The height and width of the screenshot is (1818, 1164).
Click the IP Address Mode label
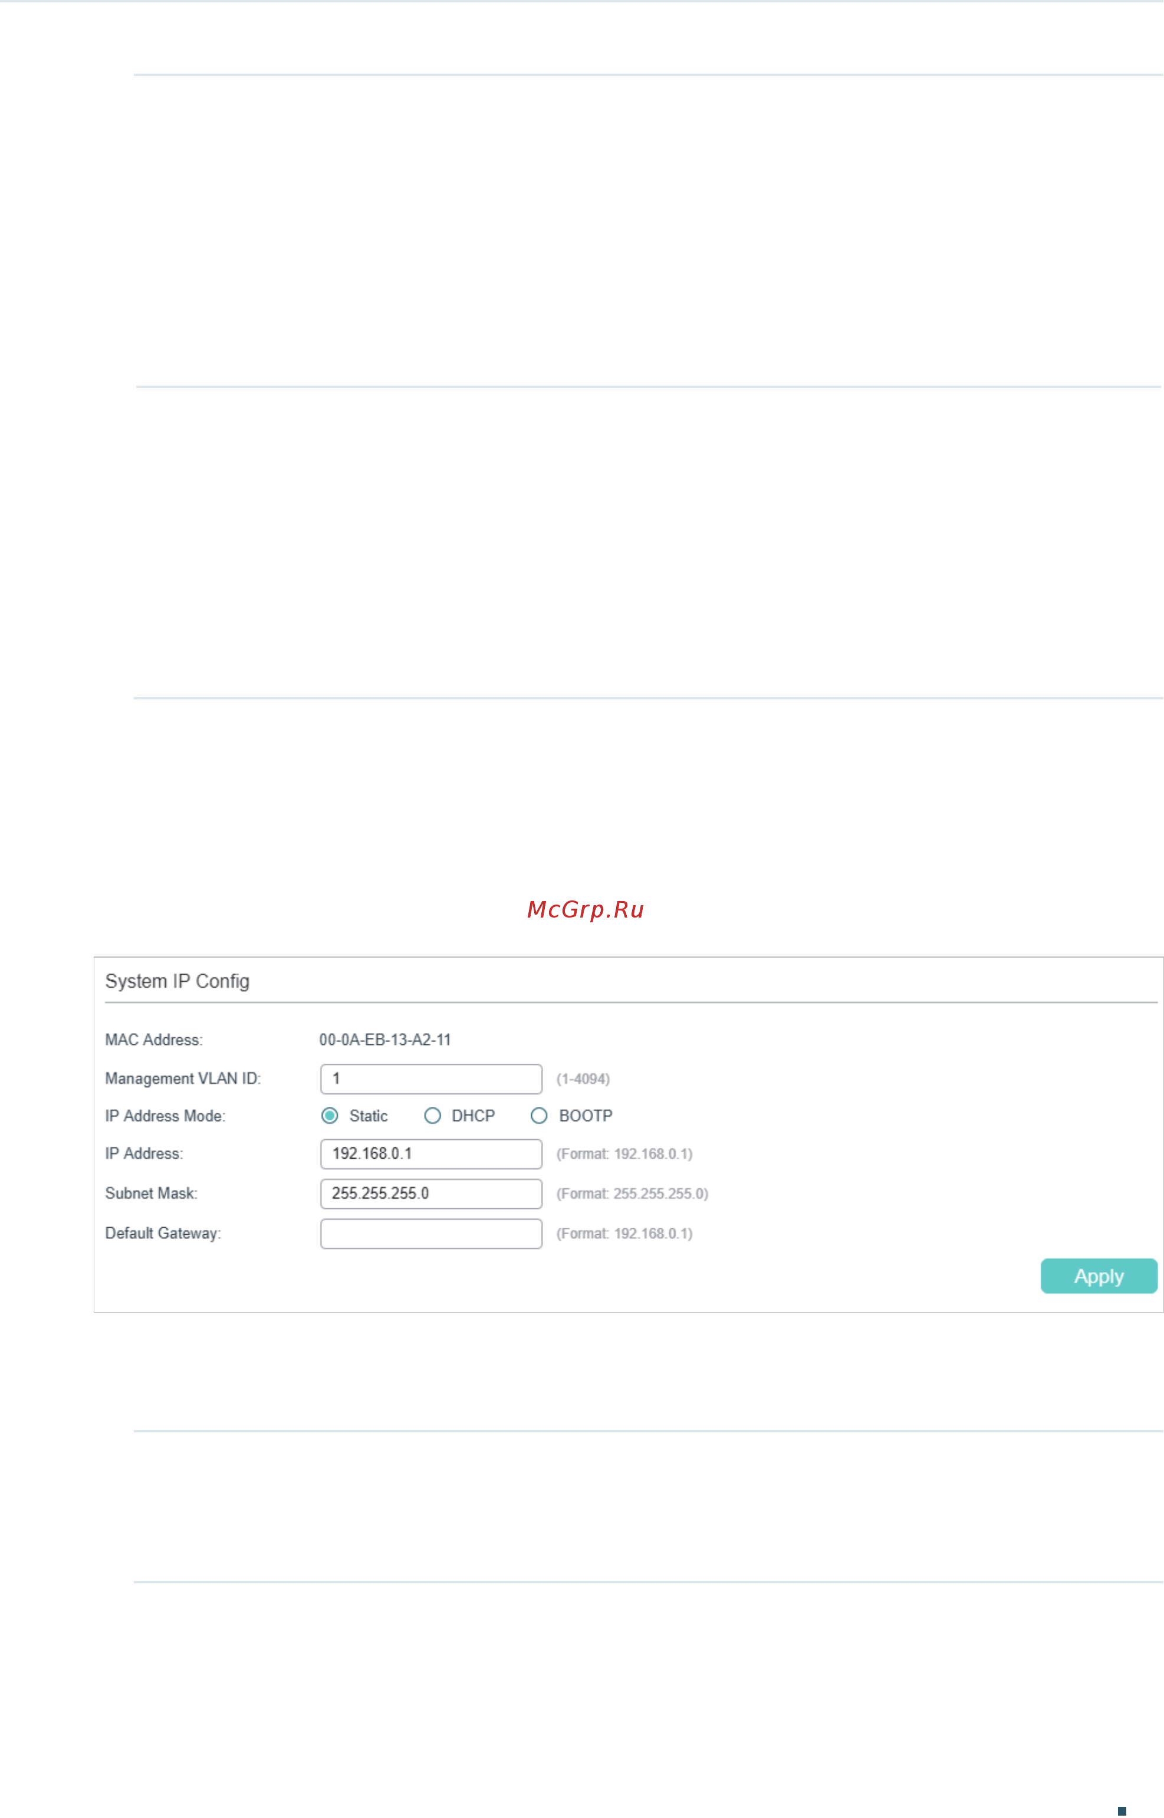166,1116
